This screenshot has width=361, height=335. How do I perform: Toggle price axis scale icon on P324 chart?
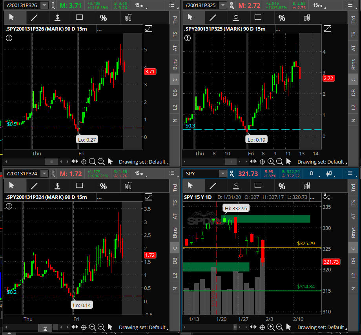[x=149, y=197]
